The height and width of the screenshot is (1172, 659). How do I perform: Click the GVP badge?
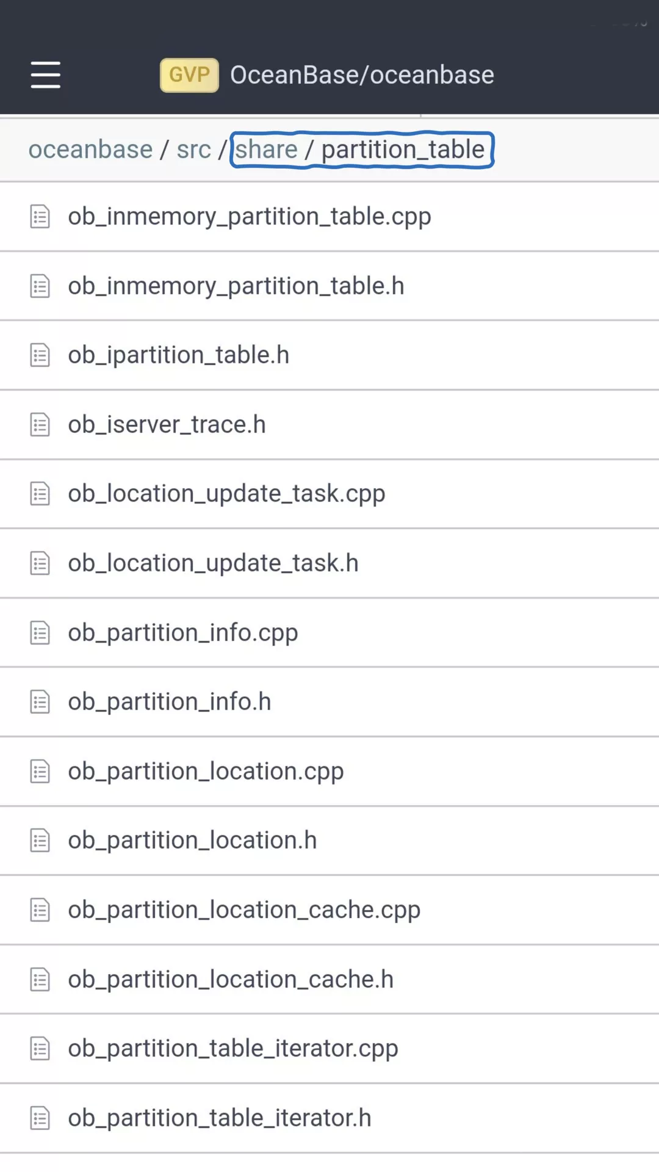coord(189,75)
